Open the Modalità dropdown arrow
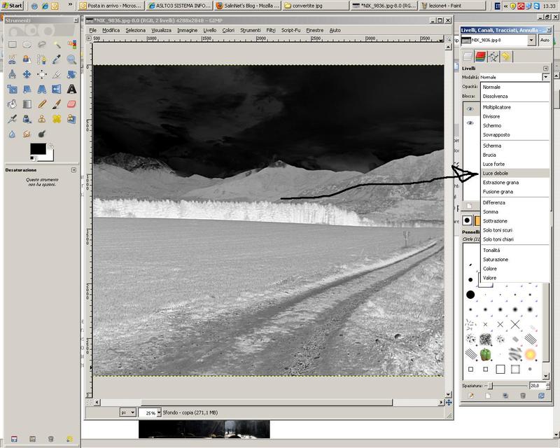This screenshot has height=448, width=560. click(546, 77)
